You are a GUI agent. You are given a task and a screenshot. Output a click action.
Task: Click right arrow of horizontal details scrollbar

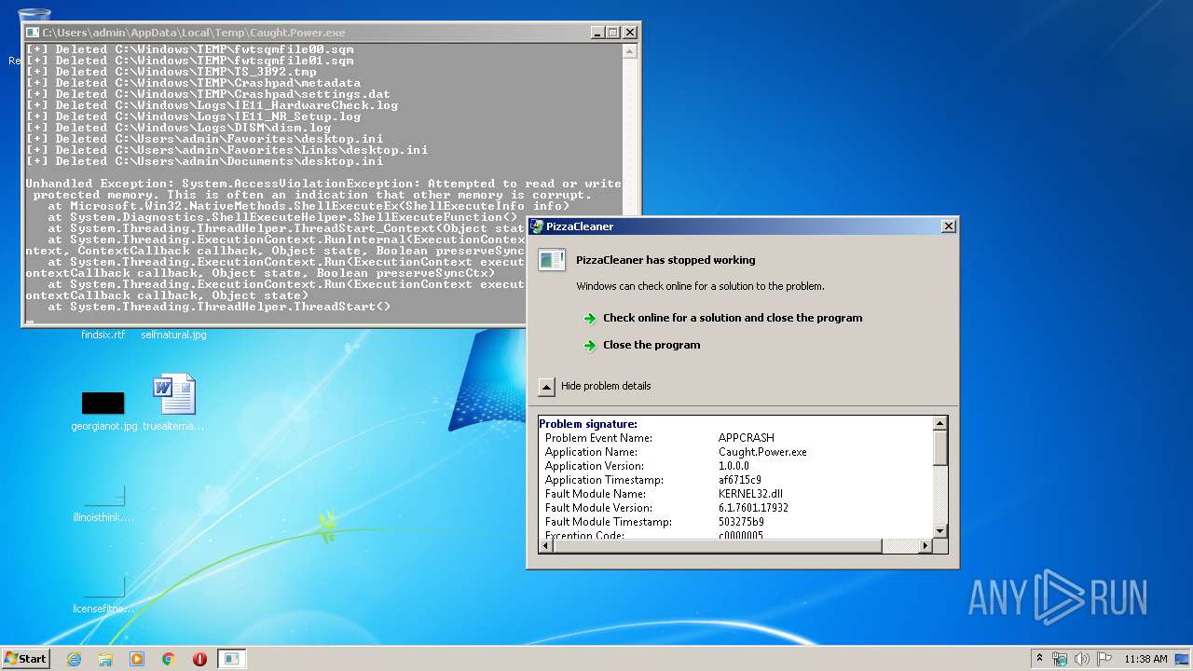[926, 545]
